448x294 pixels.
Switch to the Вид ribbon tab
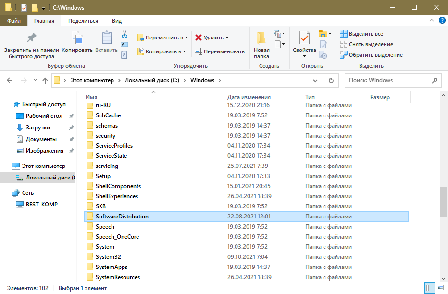(116, 21)
